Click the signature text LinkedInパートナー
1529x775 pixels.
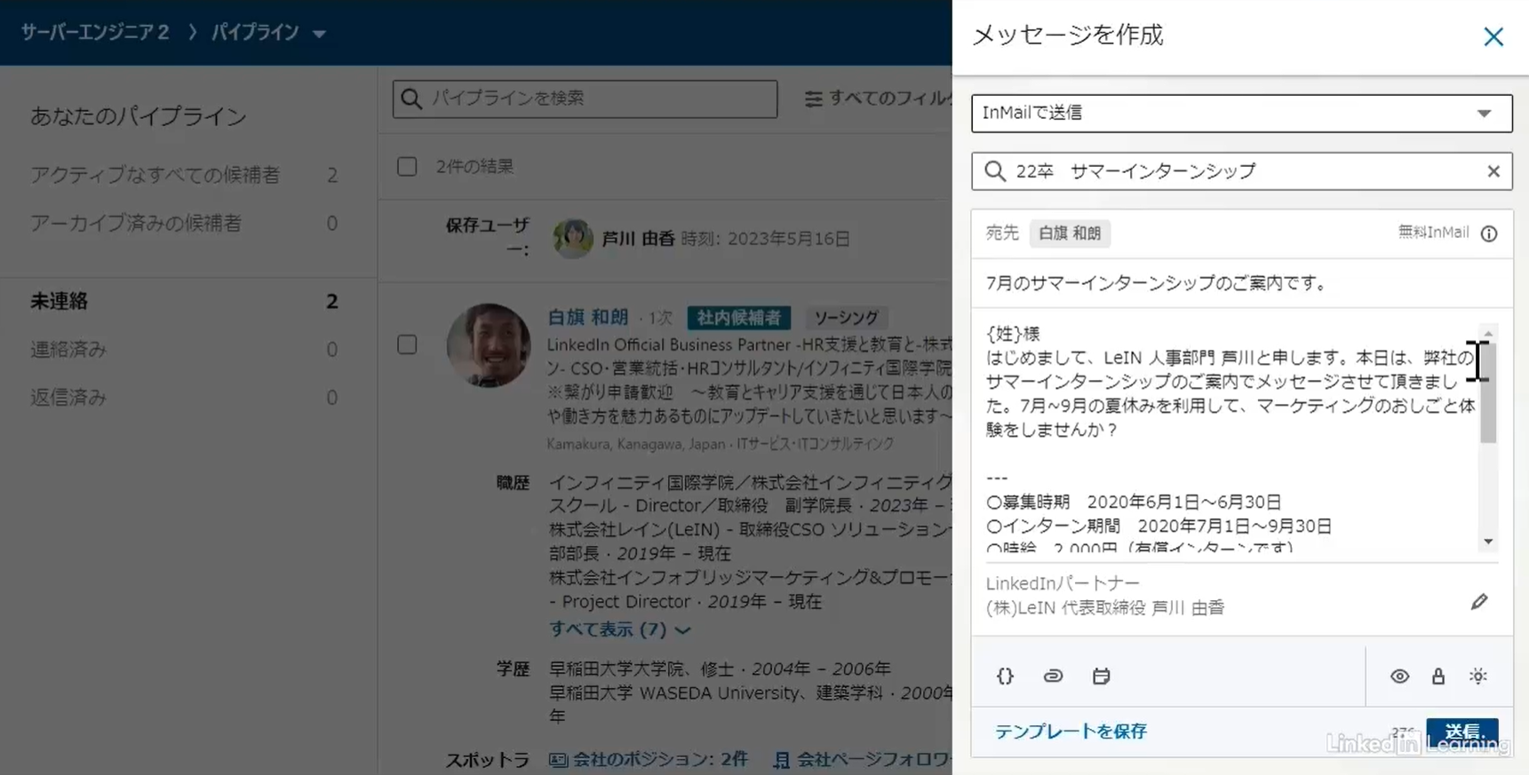click(x=1062, y=583)
